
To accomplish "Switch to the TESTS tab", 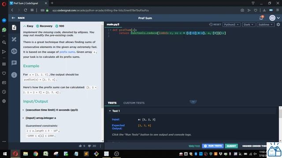I will 112,103.
